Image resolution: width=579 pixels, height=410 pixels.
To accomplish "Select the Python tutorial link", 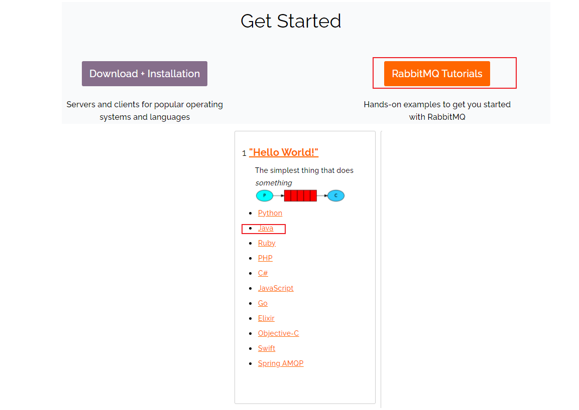I will click(x=270, y=213).
